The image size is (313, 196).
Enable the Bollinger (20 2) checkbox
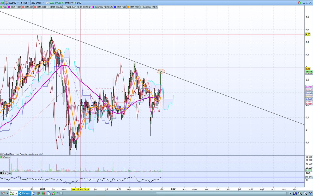tap(141, 7)
